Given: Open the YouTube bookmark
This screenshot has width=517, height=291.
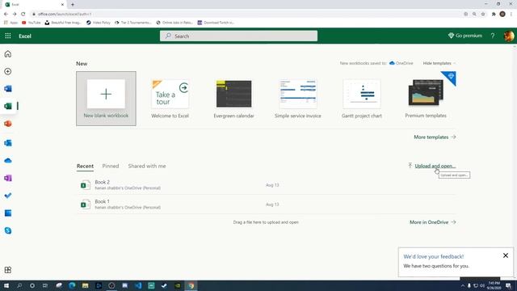Looking at the screenshot, I should point(32,23).
